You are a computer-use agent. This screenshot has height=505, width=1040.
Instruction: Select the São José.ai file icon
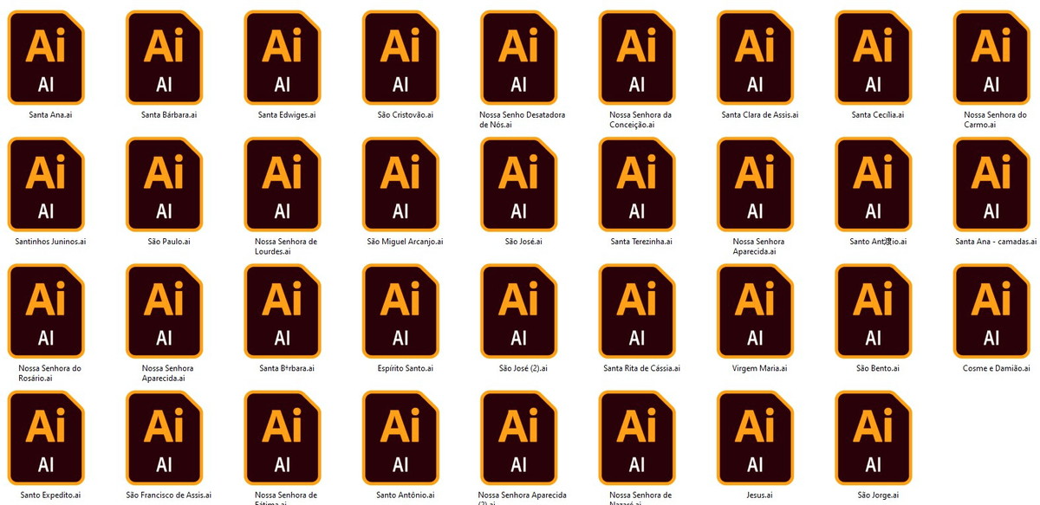(x=518, y=185)
